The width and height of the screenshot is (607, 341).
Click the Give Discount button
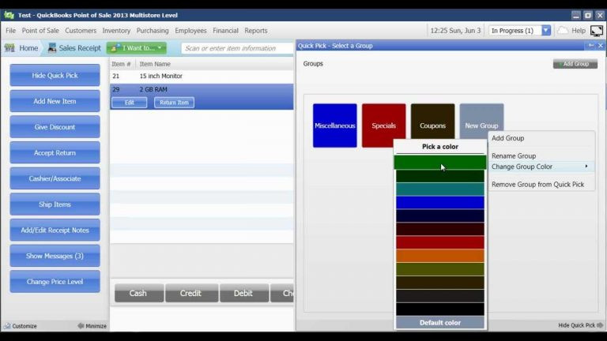(x=55, y=127)
